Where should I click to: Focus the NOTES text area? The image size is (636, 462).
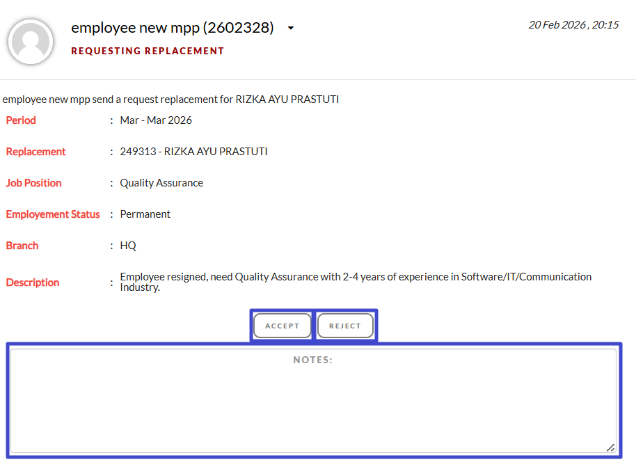[313, 404]
